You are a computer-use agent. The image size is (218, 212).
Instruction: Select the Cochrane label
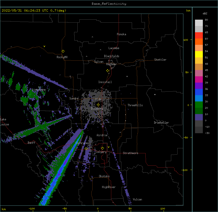[81, 143]
